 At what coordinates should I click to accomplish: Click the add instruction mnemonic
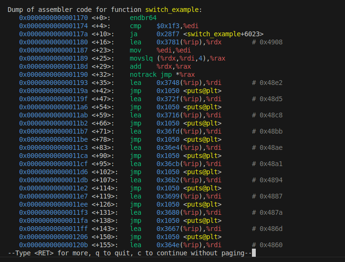point(136,66)
